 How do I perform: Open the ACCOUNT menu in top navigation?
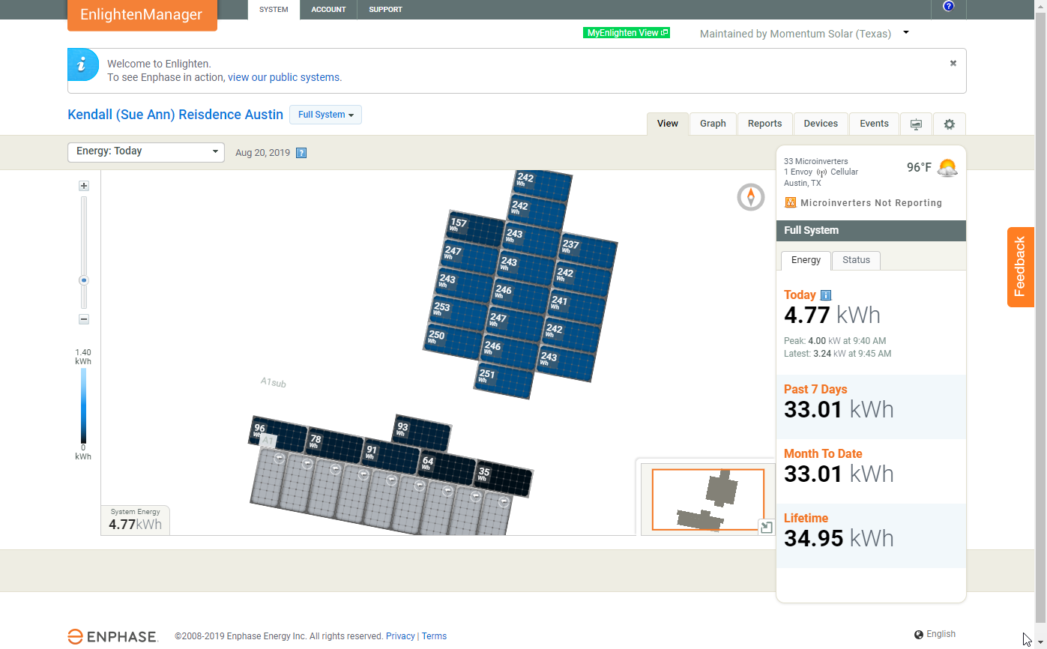point(328,10)
